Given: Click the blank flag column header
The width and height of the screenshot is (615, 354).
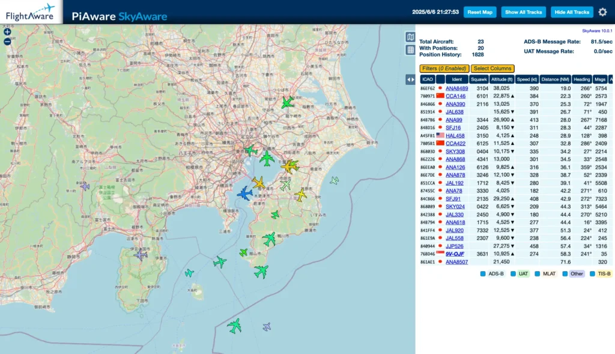Looking at the screenshot, I should tap(440, 79).
